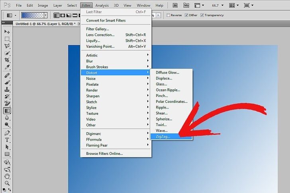Enable the Reverse checkbox

tap(169, 15)
